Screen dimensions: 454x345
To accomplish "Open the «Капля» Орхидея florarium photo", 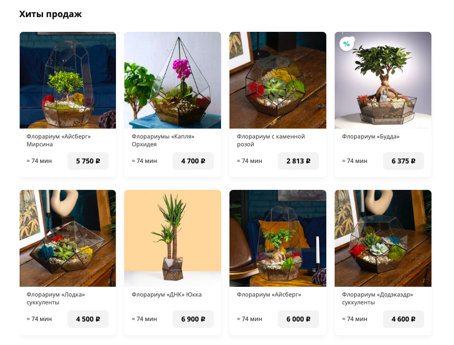I will (173, 80).
